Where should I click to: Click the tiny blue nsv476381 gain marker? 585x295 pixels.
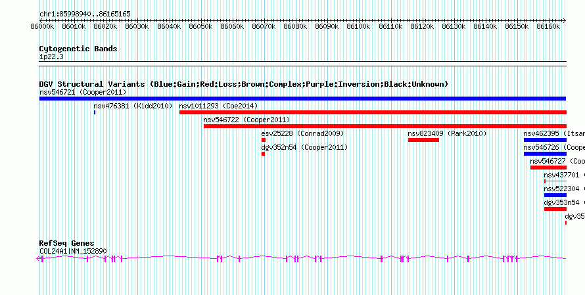point(95,112)
